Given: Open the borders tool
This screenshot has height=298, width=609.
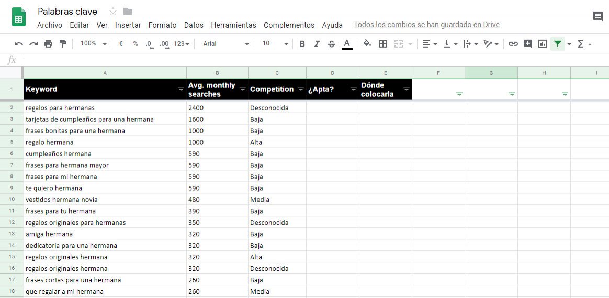Looking at the screenshot, I should [x=383, y=44].
